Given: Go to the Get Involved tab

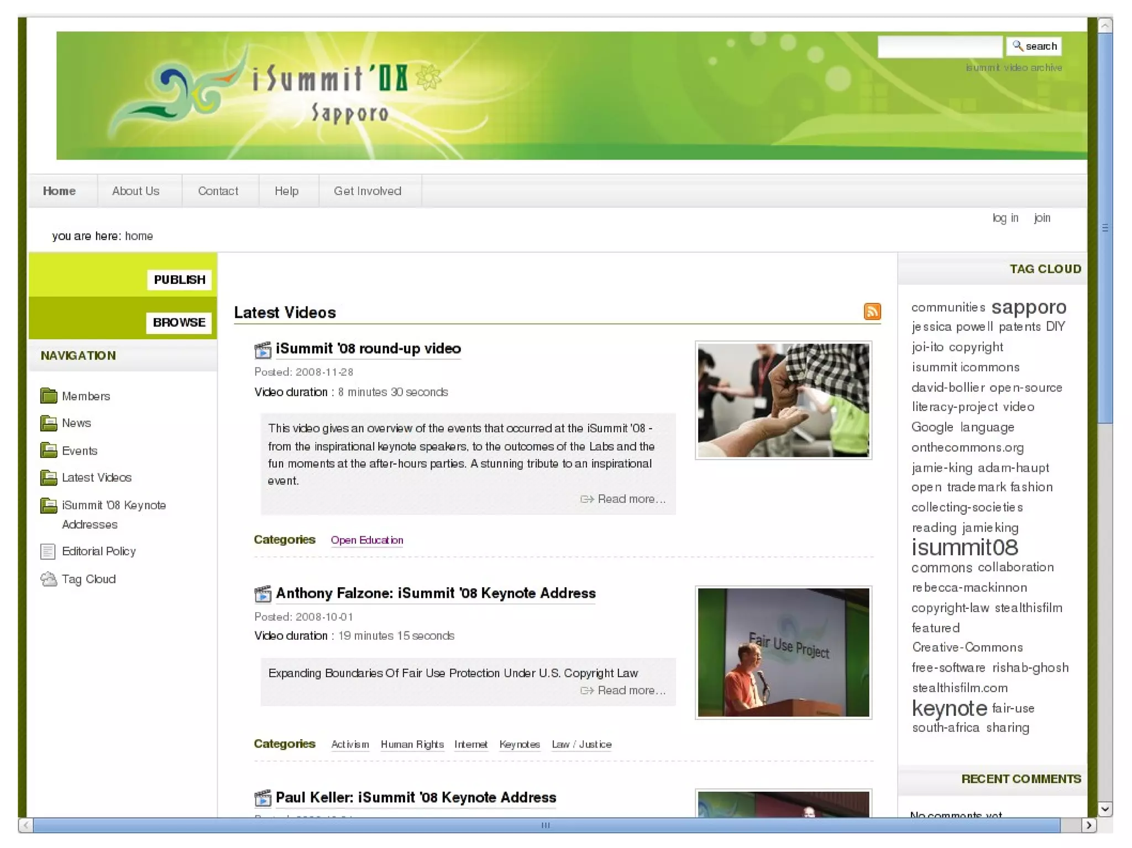Looking at the screenshot, I should point(367,191).
